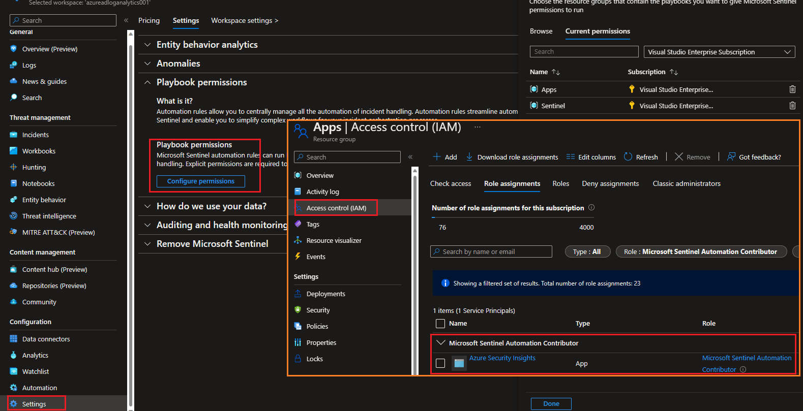Sort resource groups by Name column

(545, 72)
